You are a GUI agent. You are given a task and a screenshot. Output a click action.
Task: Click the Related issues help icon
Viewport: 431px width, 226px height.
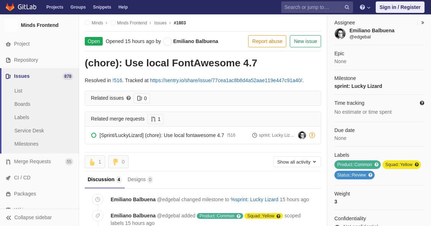point(129,98)
